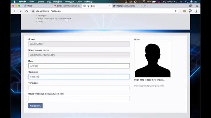
Task: Open the tab overview icon
Action: click(191, 6)
